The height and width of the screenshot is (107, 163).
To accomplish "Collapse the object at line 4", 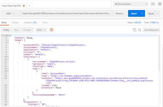I will 8,43.
